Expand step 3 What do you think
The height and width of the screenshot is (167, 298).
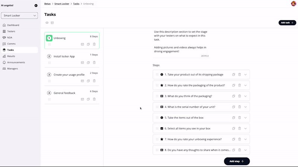point(245,96)
